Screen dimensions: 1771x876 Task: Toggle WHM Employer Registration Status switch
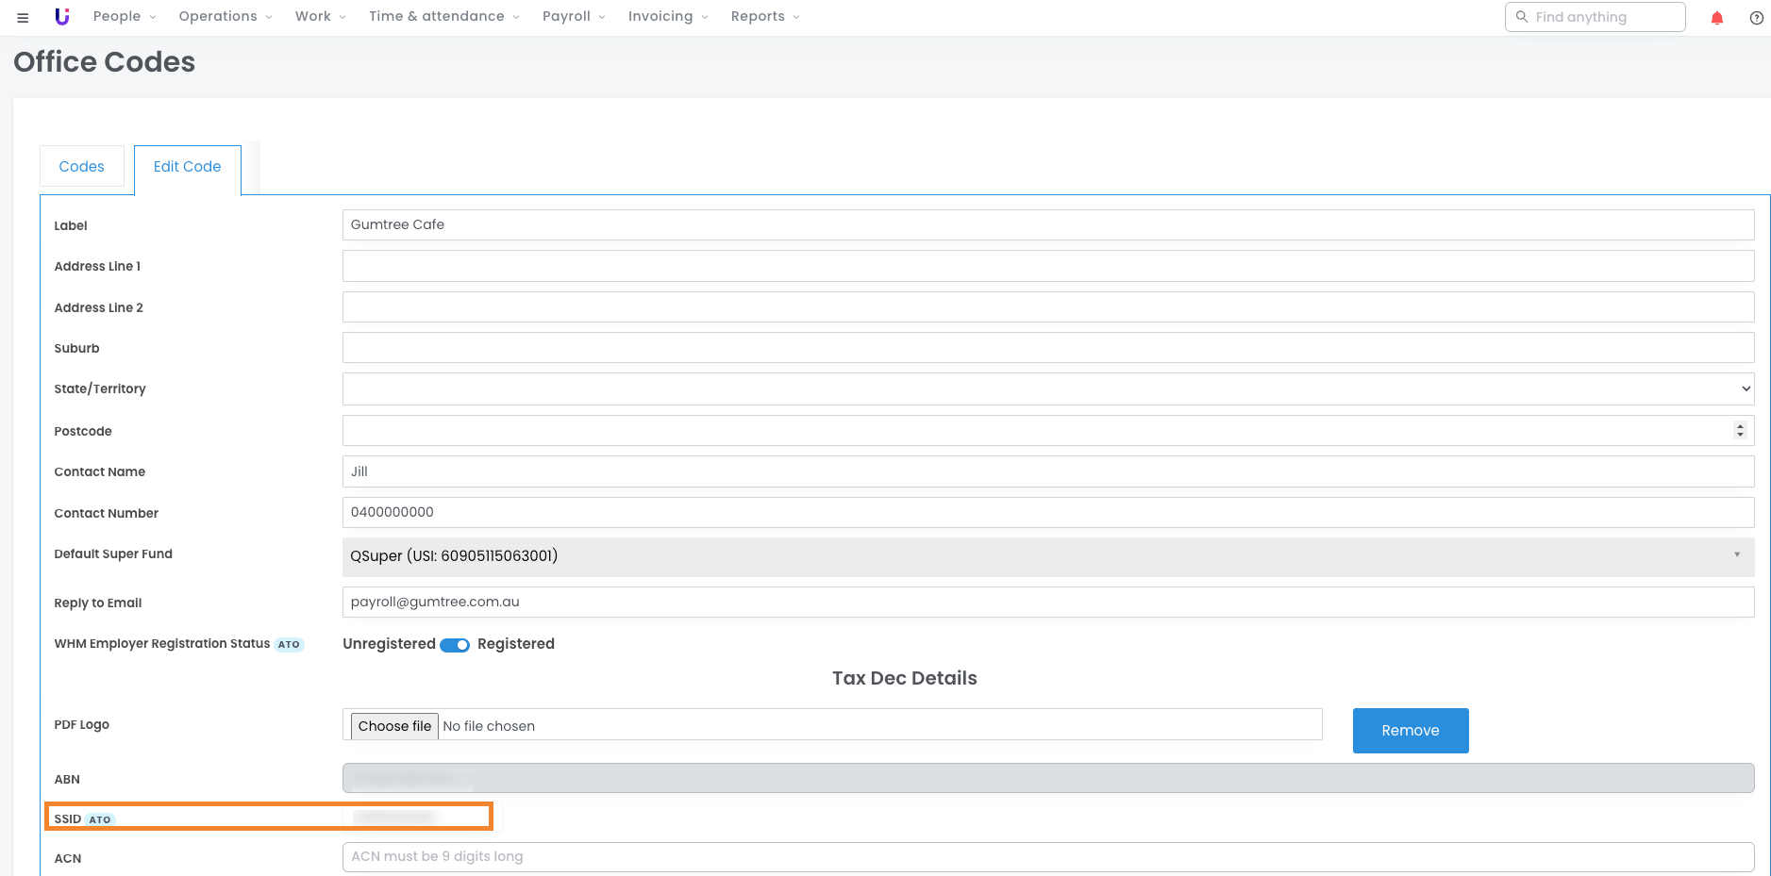click(455, 645)
